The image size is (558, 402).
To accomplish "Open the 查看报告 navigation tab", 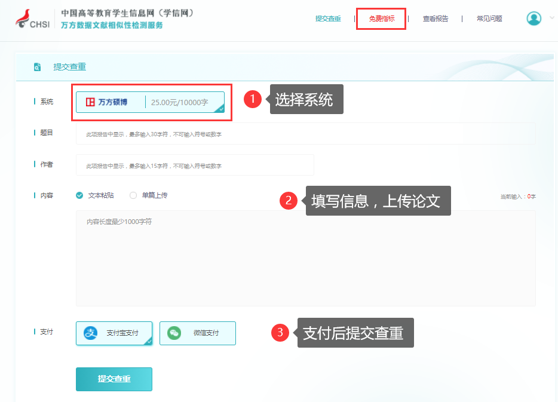I will click(x=435, y=19).
